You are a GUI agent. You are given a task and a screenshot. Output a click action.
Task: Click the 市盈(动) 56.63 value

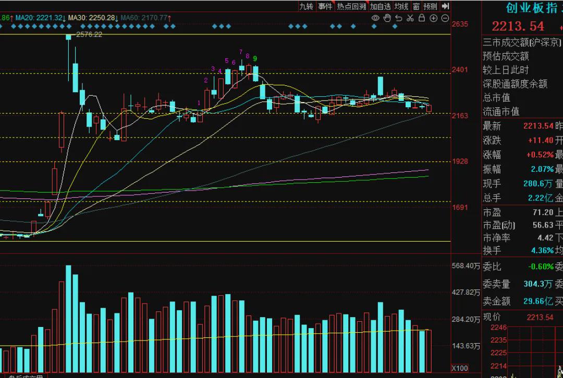pyautogui.click(x=543, y=225)
